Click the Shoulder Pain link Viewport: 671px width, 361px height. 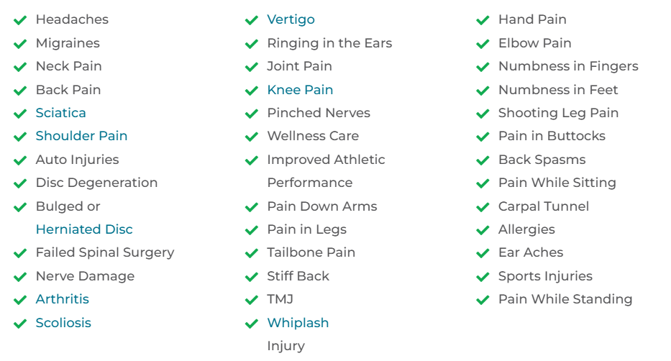(81, 136)
